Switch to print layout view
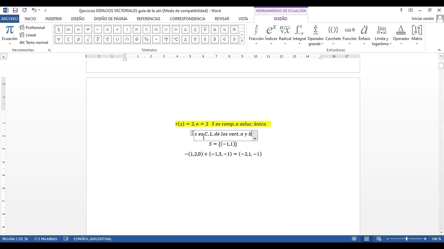The width and height of the screenshot is (444, 249). (367, 239)
